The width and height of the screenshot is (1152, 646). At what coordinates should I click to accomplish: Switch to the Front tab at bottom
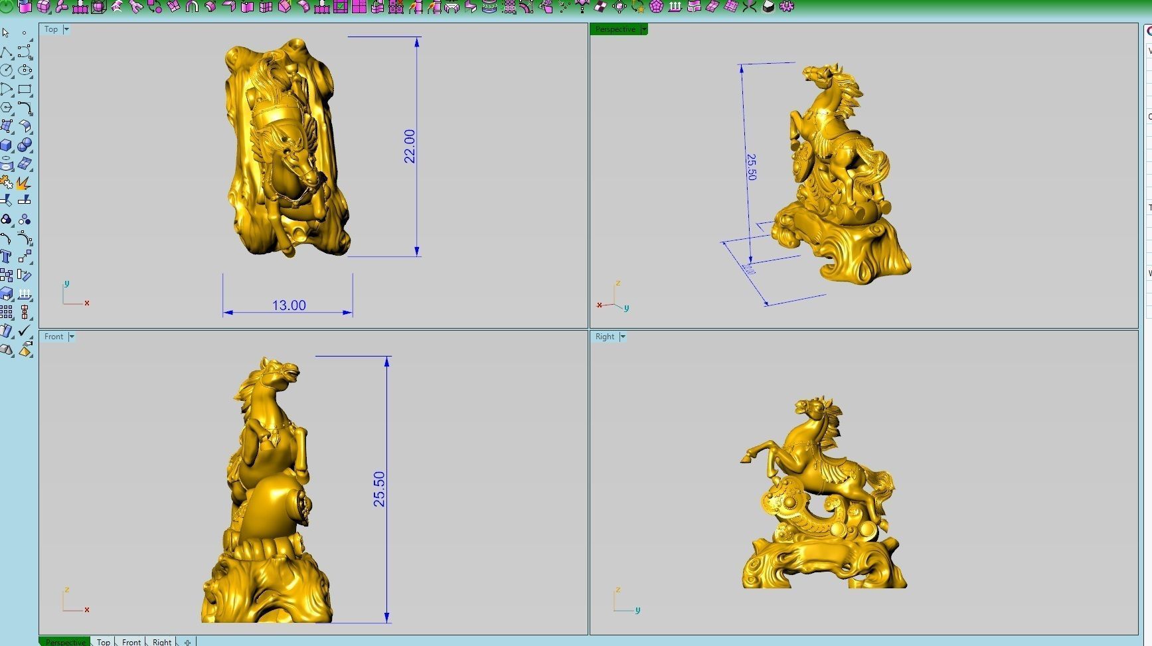(131, 642)
